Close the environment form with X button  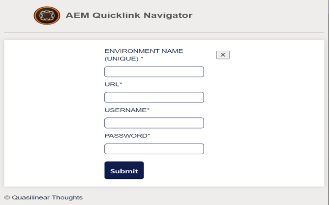pos(223,55)
